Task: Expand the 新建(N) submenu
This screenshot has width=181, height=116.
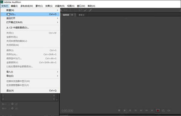Action: (30, 10)
